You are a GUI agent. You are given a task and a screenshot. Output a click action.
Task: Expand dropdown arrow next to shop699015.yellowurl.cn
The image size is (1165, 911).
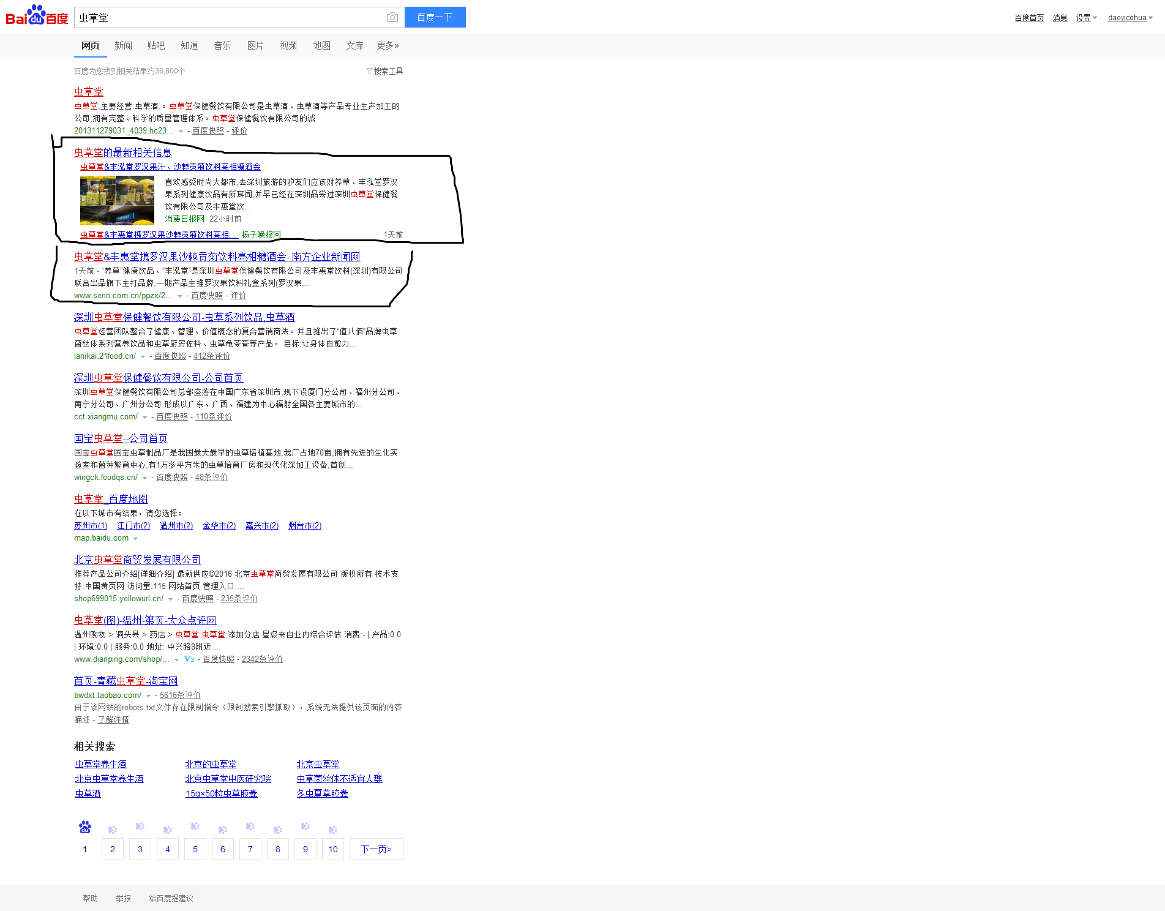pyautogui.click(x=170, y=599)
